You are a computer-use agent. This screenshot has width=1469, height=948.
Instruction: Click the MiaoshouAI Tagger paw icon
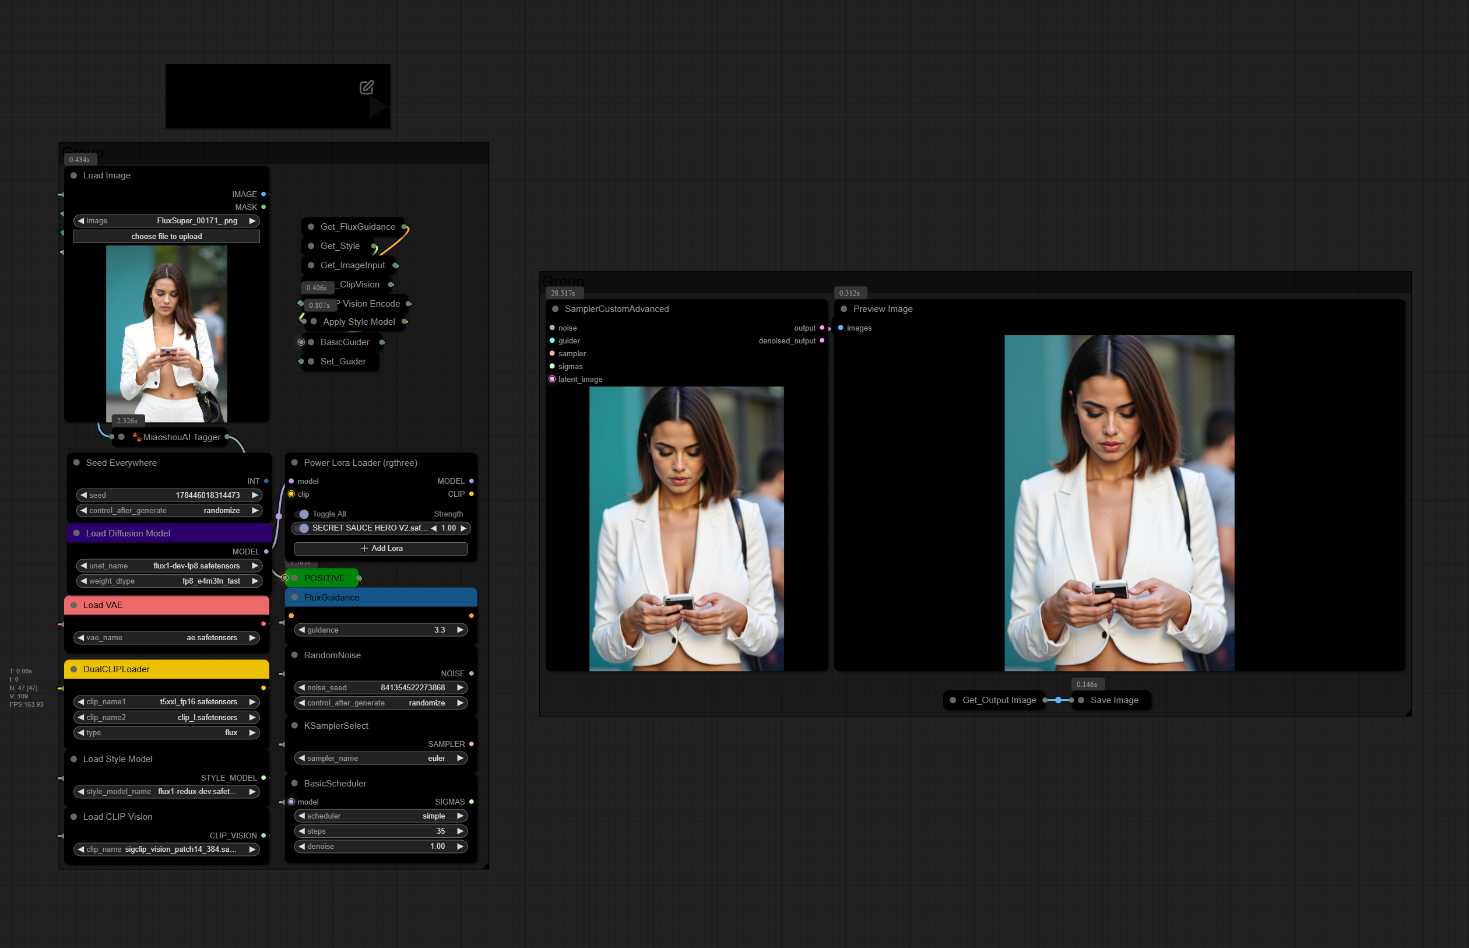click(136, 437)
